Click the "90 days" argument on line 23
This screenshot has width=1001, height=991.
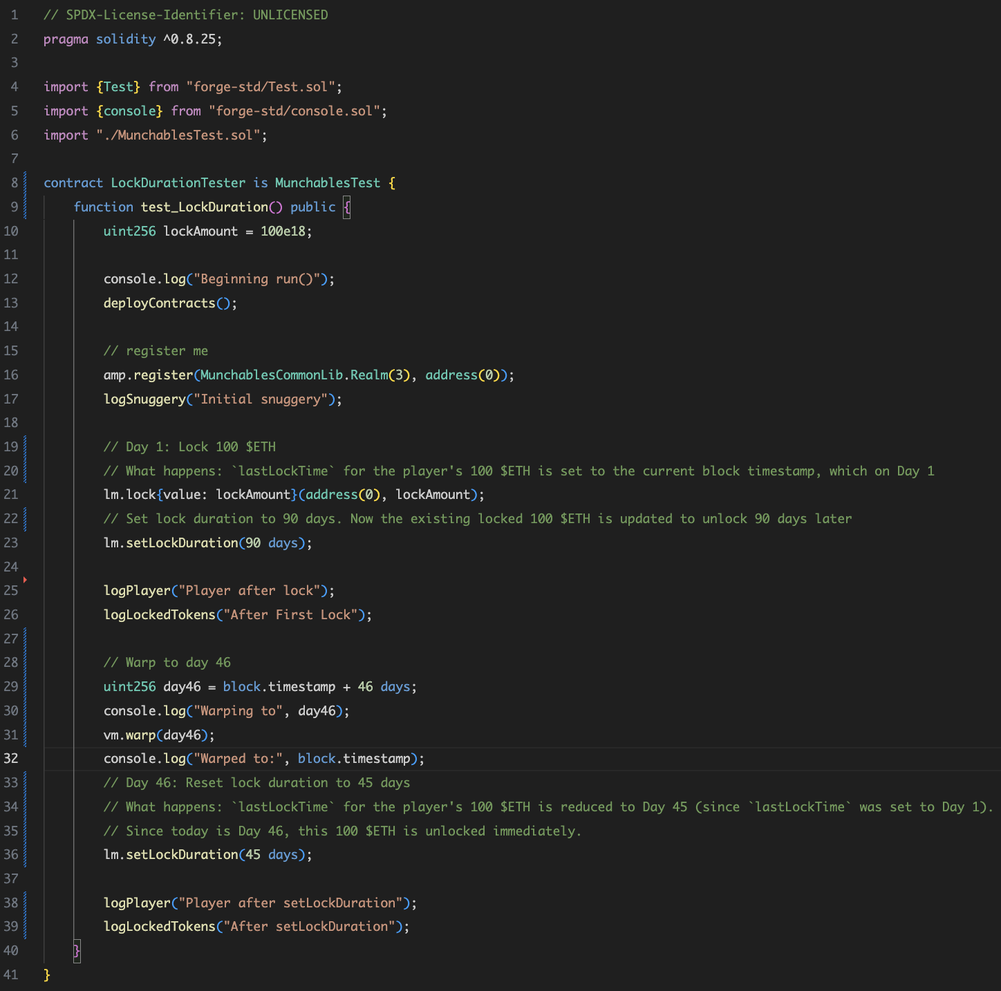pos(272,542)
